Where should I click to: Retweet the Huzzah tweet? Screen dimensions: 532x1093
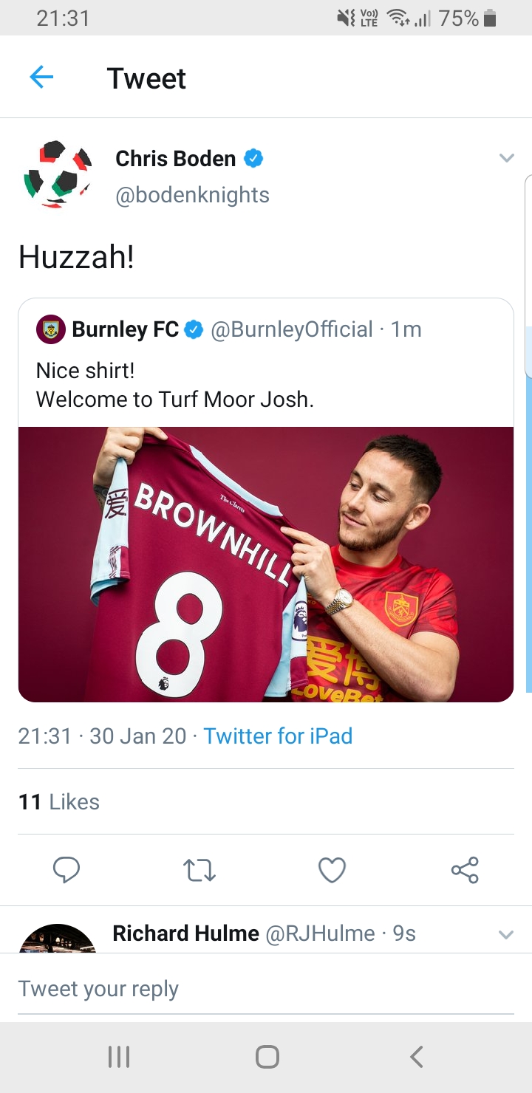[x=199, y=870]
